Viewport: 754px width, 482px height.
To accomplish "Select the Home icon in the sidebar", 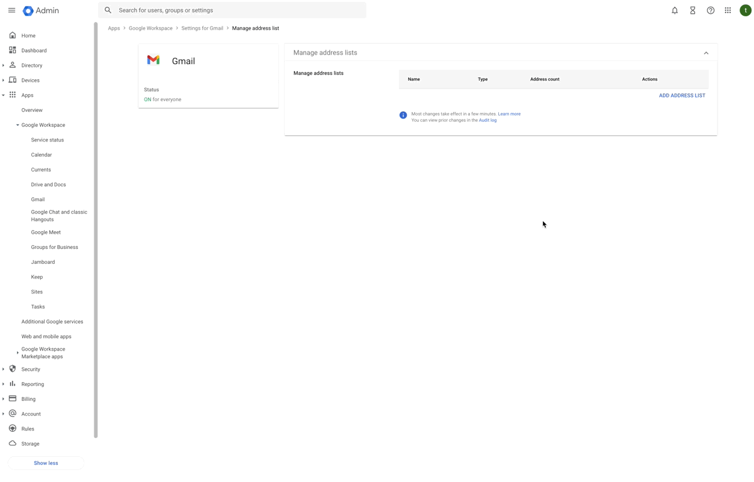I will pyautogui.click(x=13, y=35).
